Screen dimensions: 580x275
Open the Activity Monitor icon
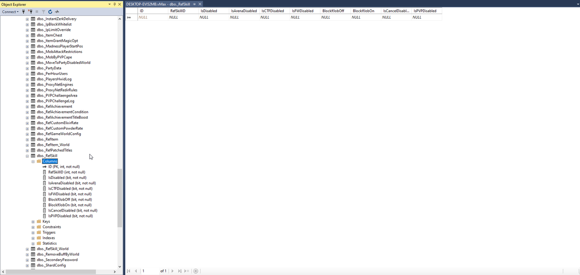pos(57,12)
